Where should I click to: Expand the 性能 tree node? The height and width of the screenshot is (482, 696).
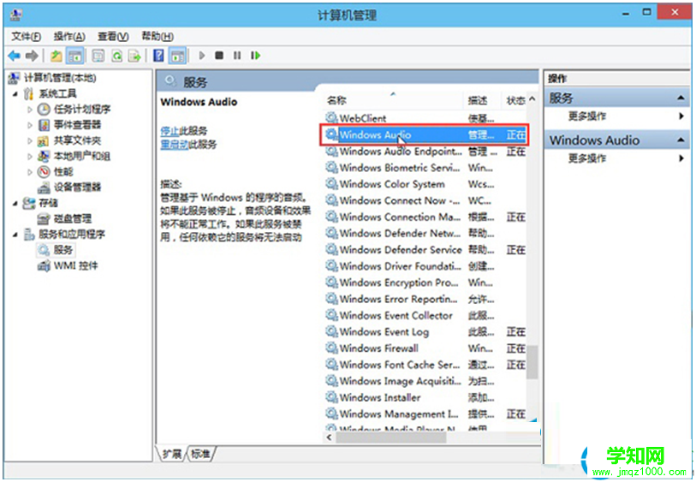[30, 172]
